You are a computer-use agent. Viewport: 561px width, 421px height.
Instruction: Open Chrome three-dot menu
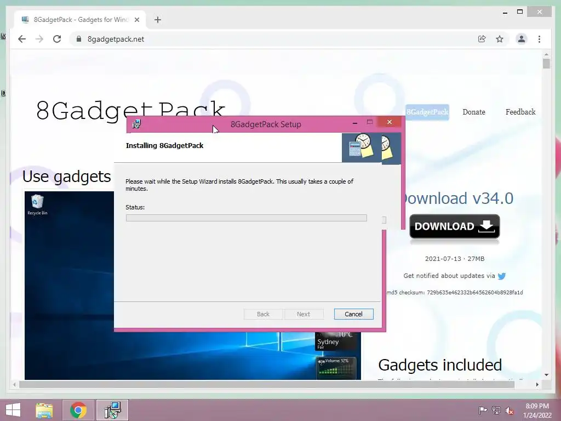pos(539,39)
